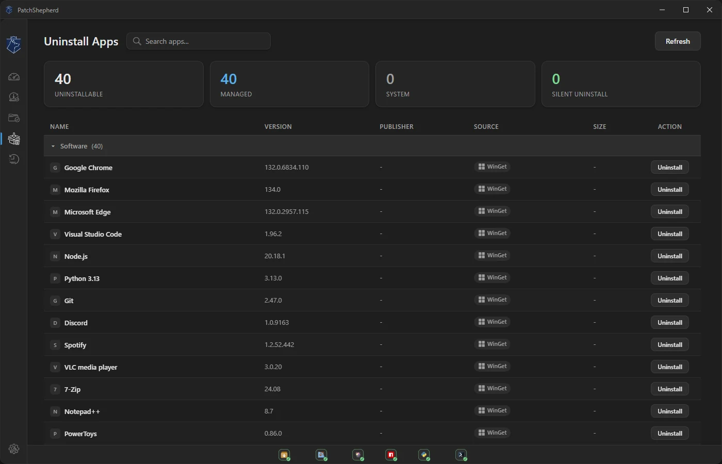The image size is (722, 464).
Task: Open the updates download-clock sidebar icon
Action: pos(14,97)
